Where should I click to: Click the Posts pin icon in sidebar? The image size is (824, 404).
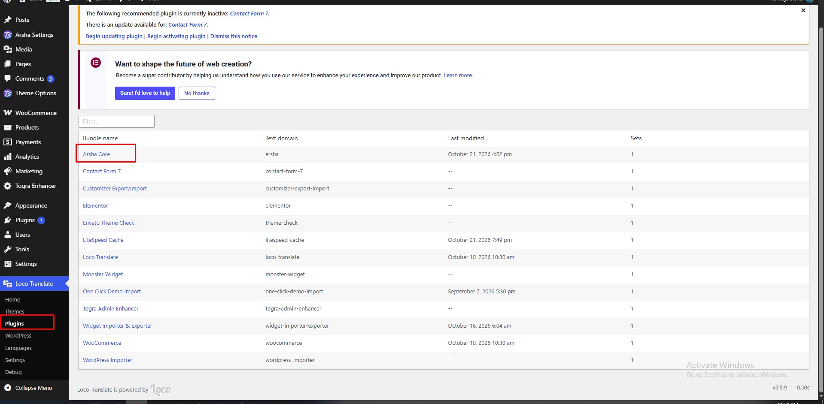coord(8,20)
